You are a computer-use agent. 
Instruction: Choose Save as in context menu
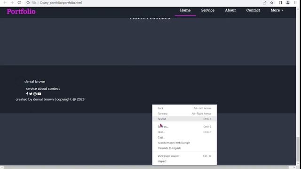click(184, 127)
